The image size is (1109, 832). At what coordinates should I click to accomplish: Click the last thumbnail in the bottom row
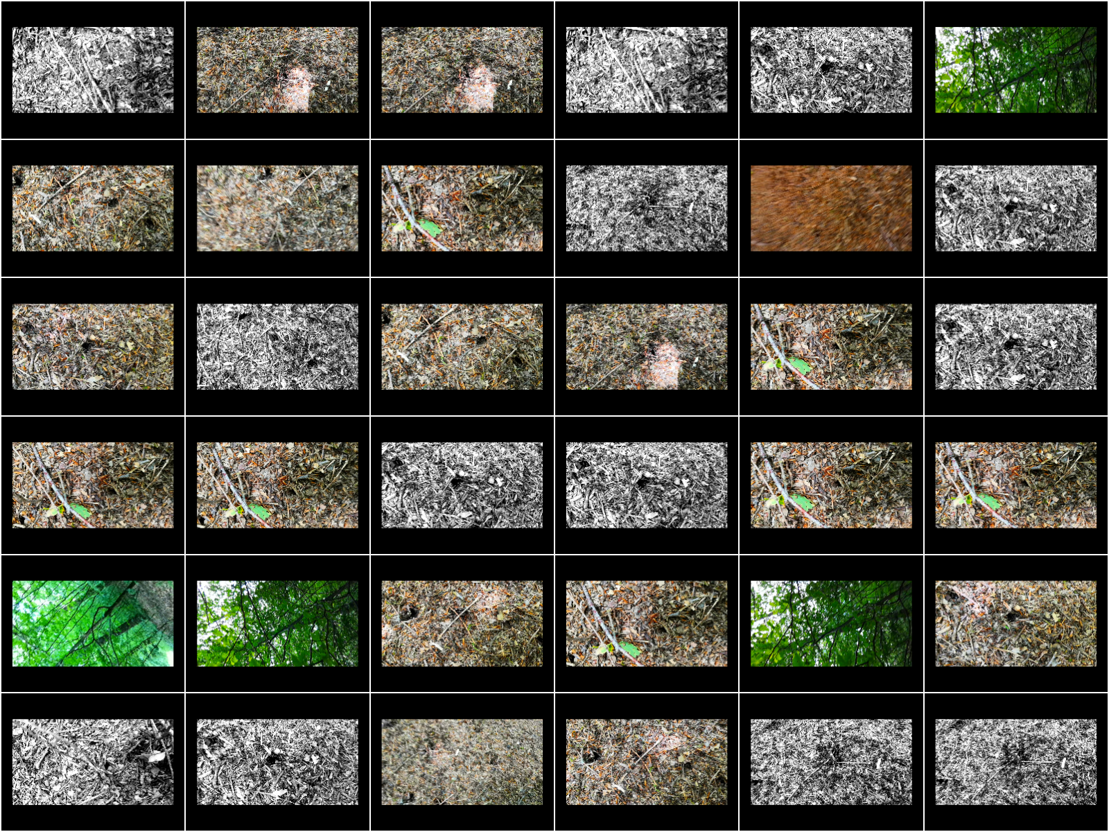click(x=1015, y=762)
